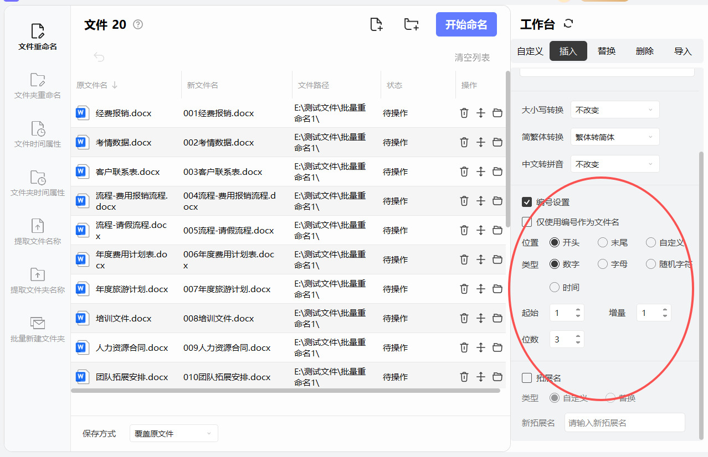Click the help question mark icon
708x457 pixels.
138,24
